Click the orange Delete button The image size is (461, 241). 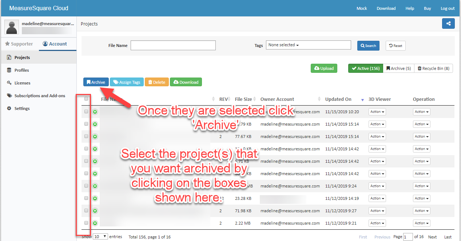tap(157, 82)
